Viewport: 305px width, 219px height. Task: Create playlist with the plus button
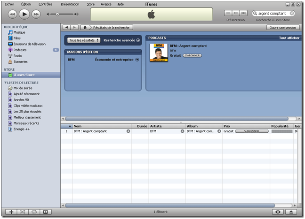tap(11, 212)
